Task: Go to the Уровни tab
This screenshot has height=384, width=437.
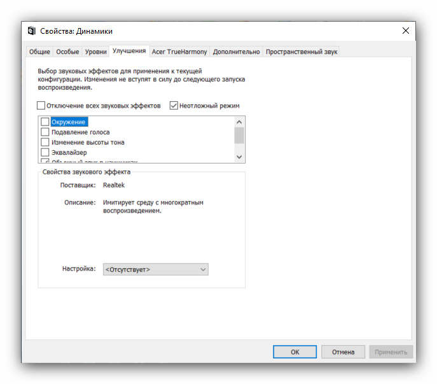Action: point(95,52)
